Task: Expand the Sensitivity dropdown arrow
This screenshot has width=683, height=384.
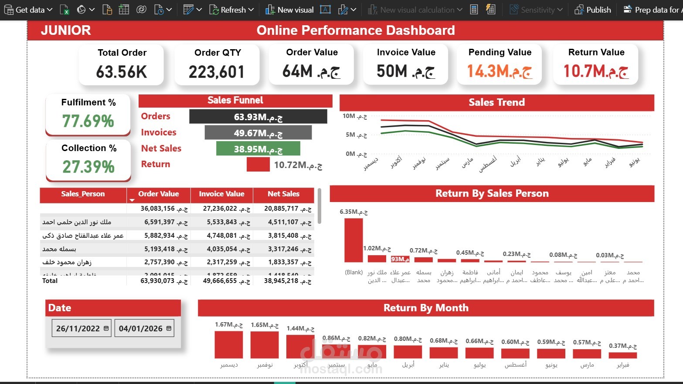Action: (x=560, y=10)
